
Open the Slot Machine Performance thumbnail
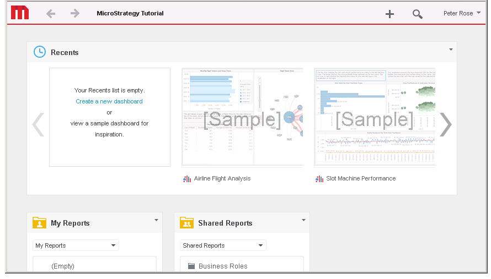click(375, 117)
